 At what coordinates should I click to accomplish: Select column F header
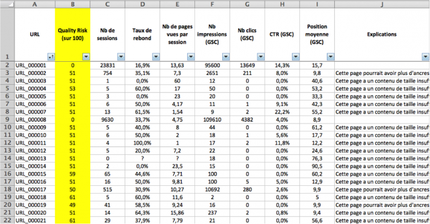coord(212,4)
